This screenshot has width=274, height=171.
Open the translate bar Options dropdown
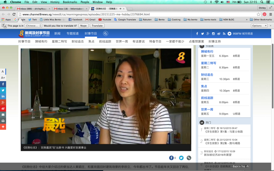tap(259, 26)
